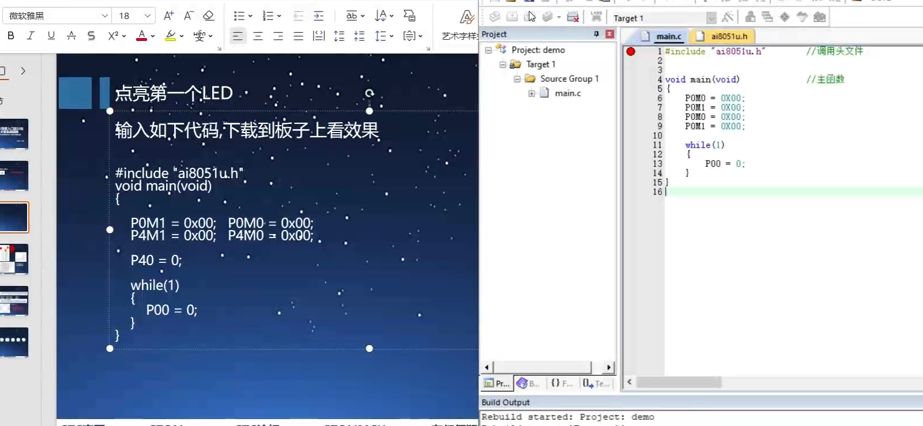Close the Keil Project panel
Viewport: 923px width, 426px height.
click(x=609, y=34)
